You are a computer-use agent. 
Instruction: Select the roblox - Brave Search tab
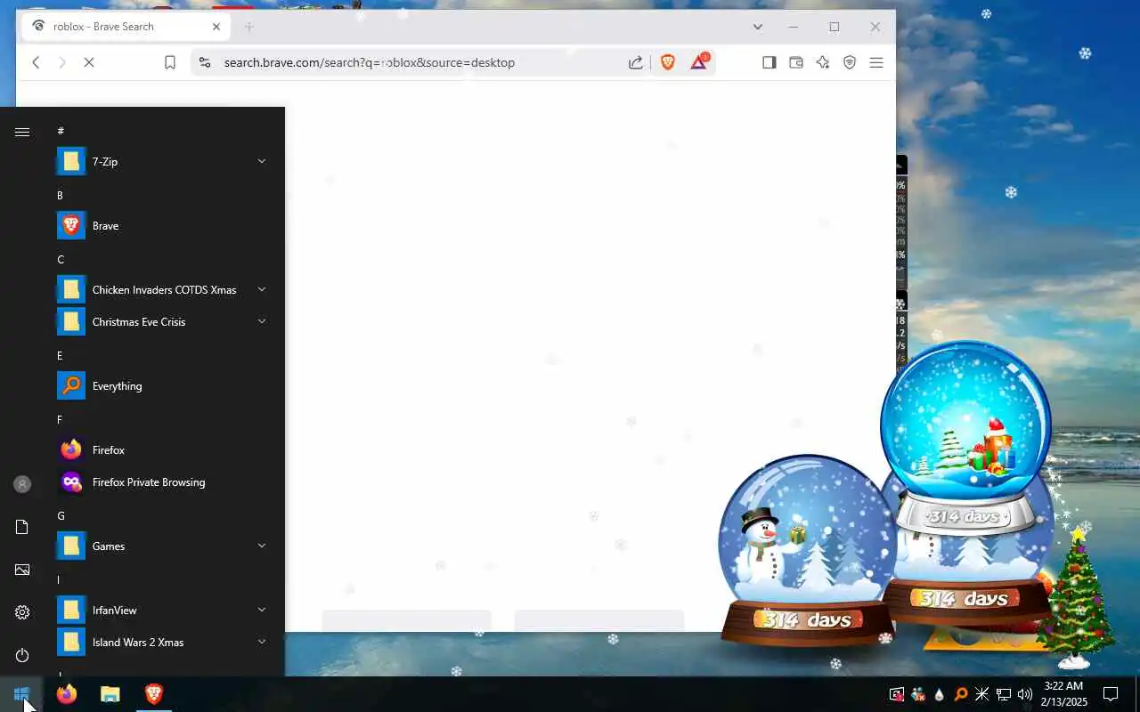[126, 27]
